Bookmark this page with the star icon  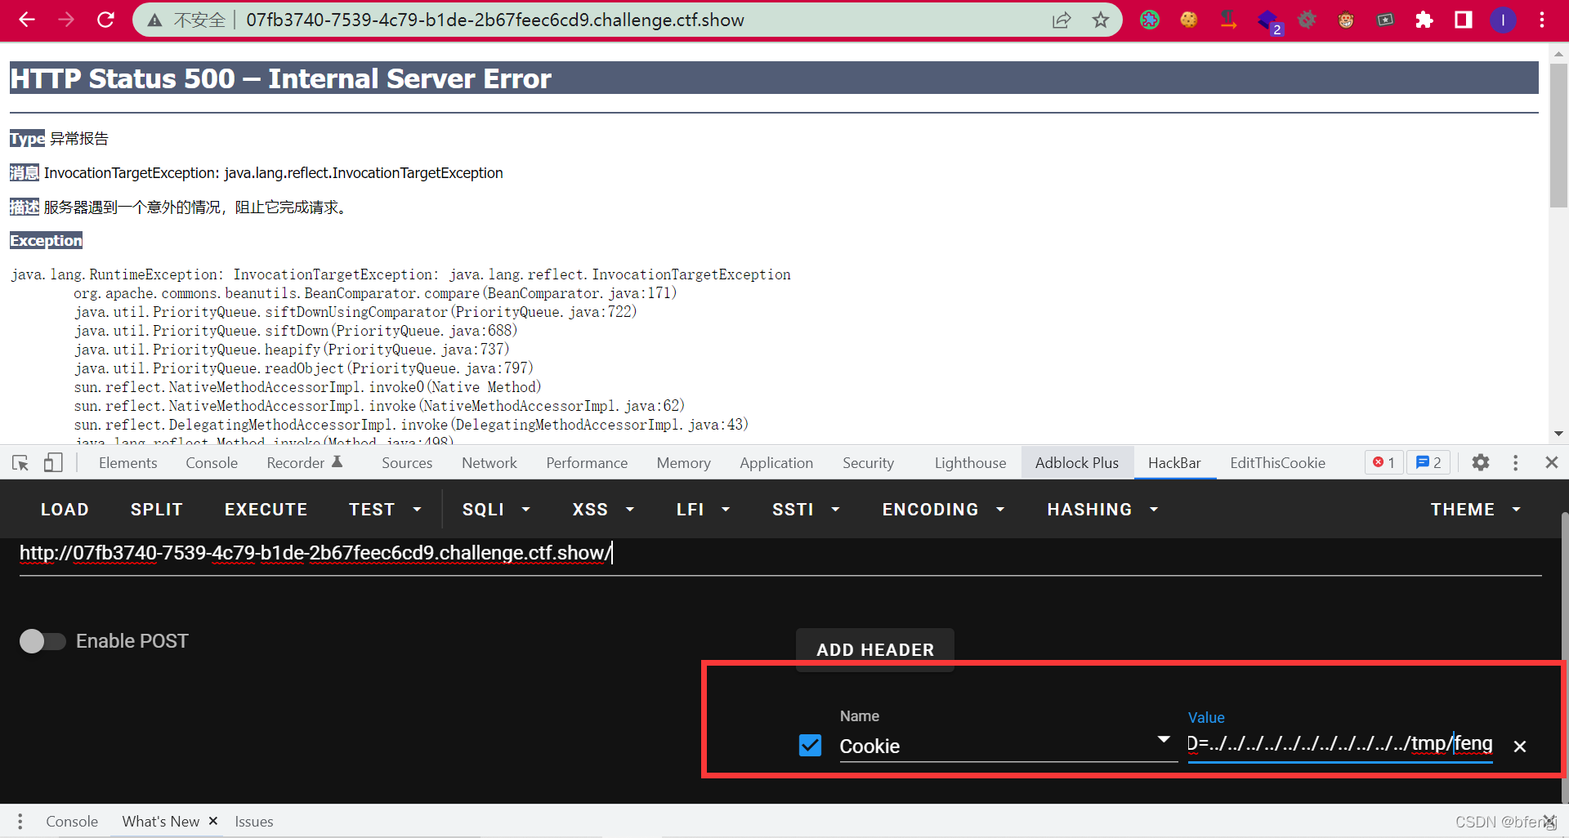pos(1101,20)
